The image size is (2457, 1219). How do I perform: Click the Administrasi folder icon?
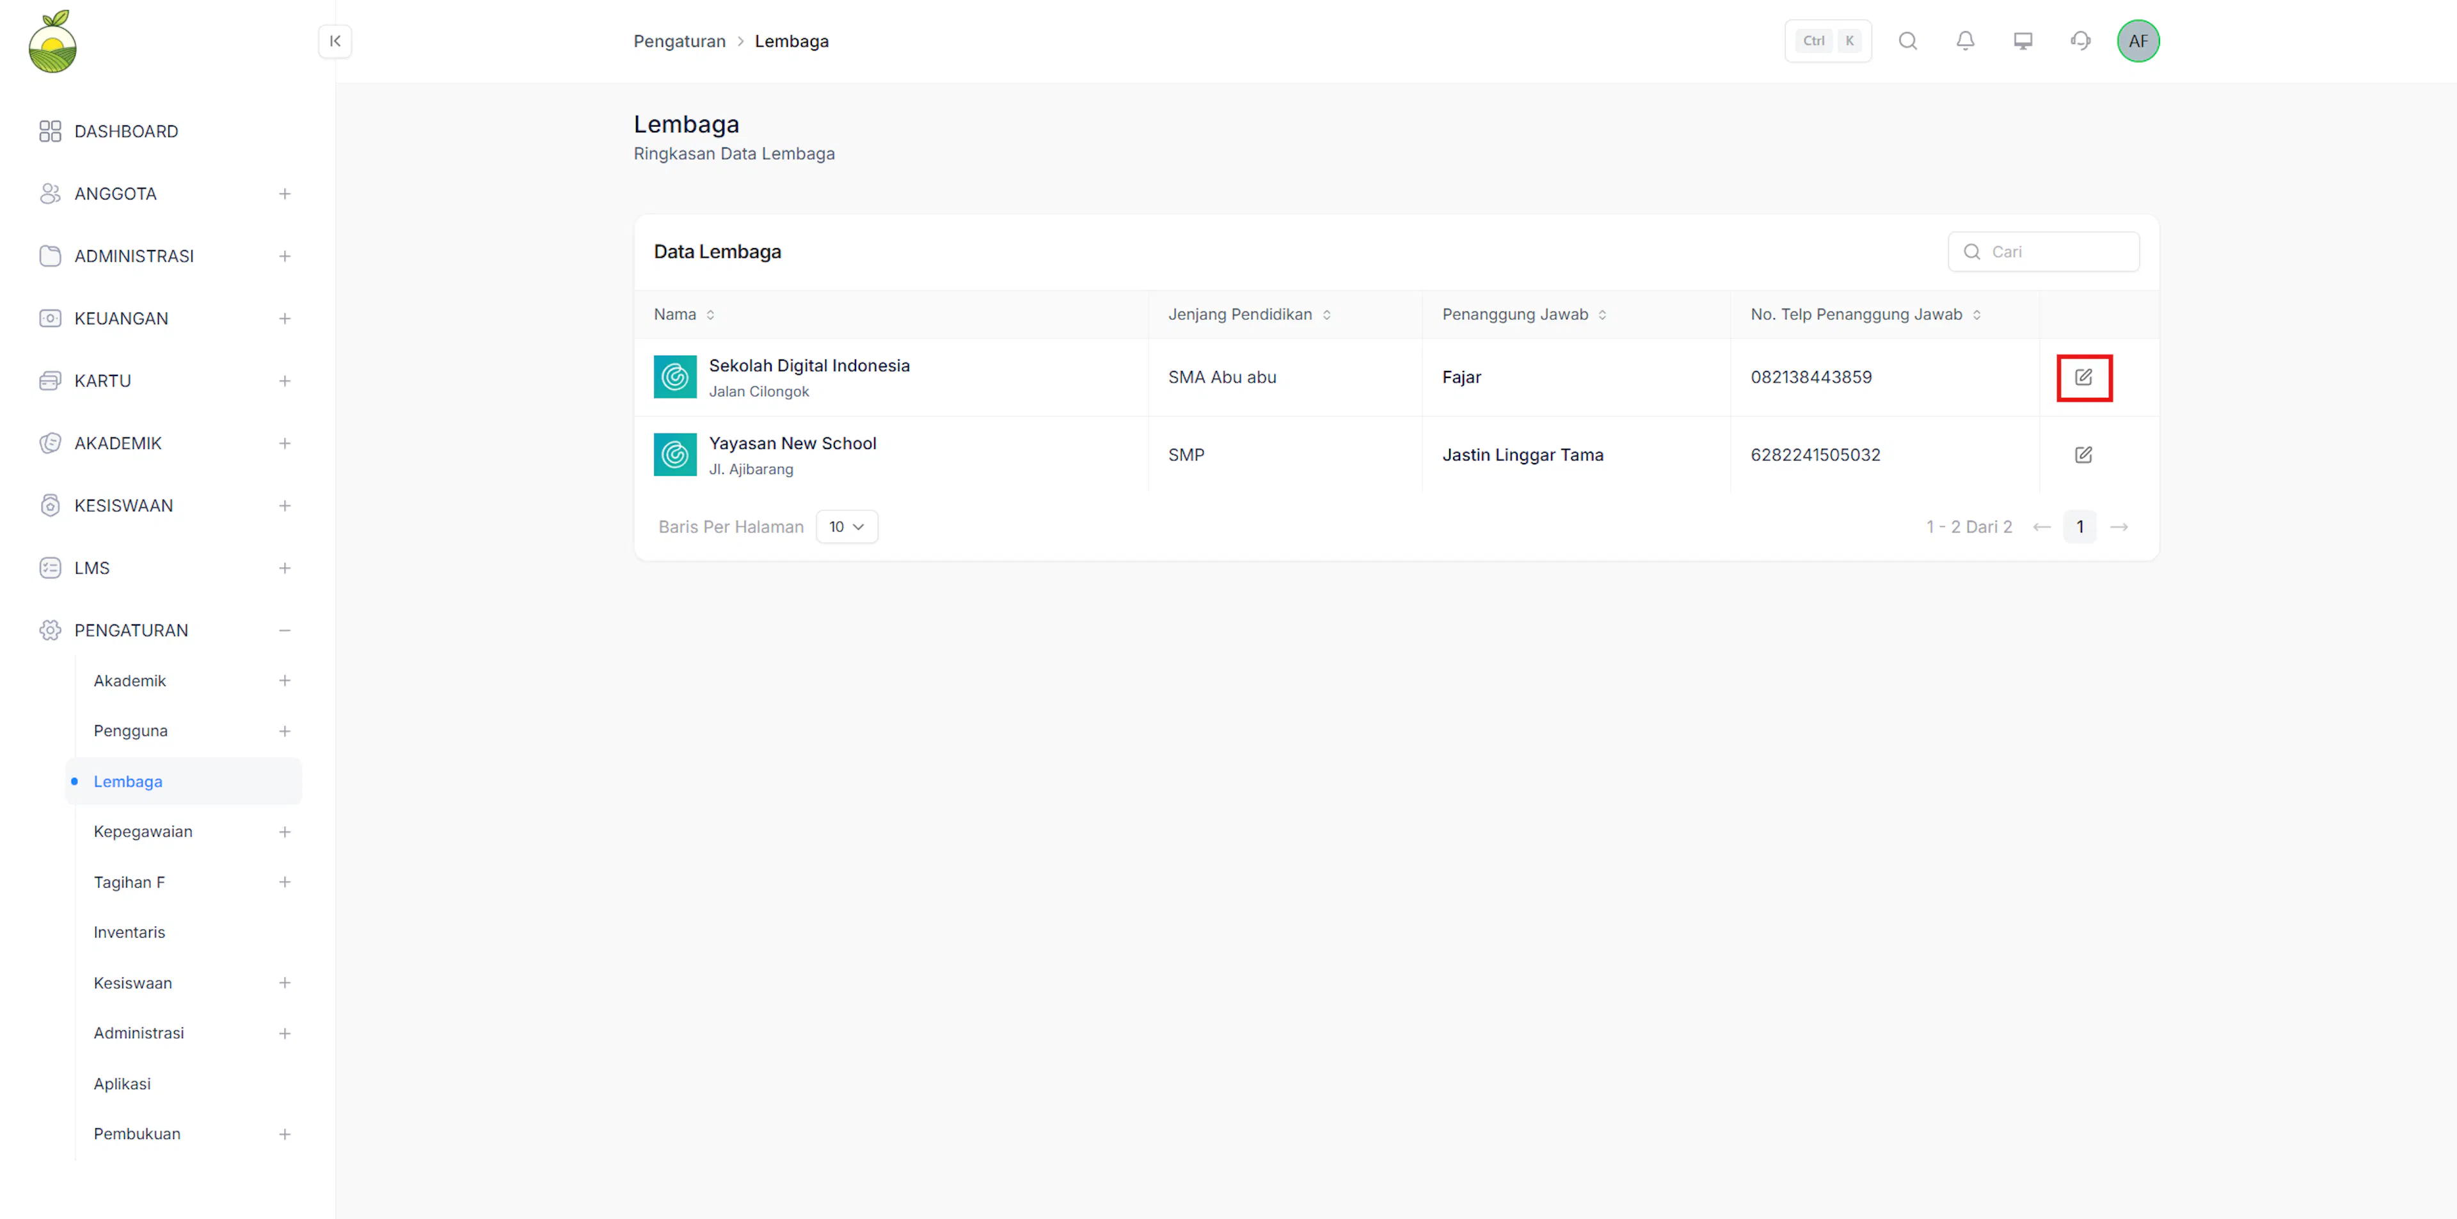coord(51,256)
